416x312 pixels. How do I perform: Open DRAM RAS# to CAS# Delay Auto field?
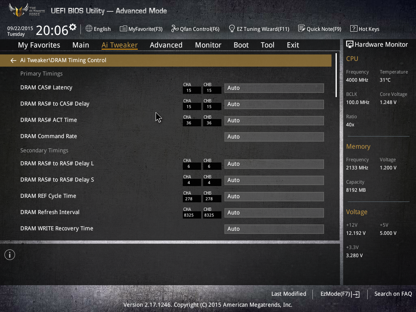coord(274,104)
